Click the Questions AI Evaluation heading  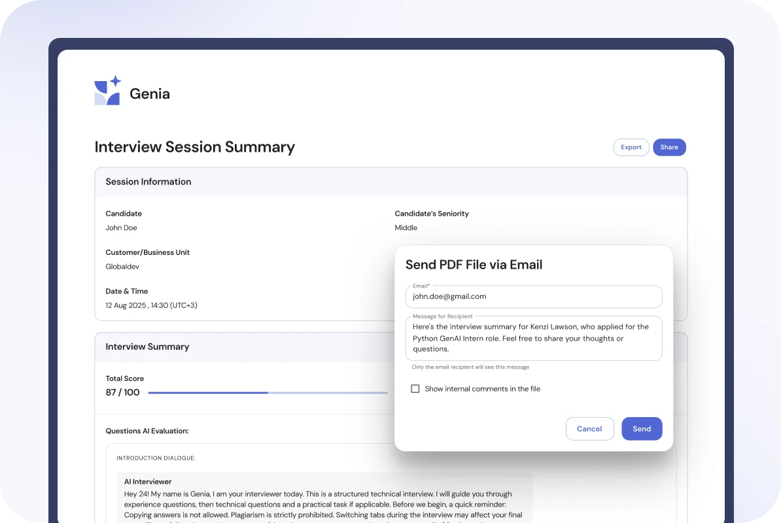[147, 431]
